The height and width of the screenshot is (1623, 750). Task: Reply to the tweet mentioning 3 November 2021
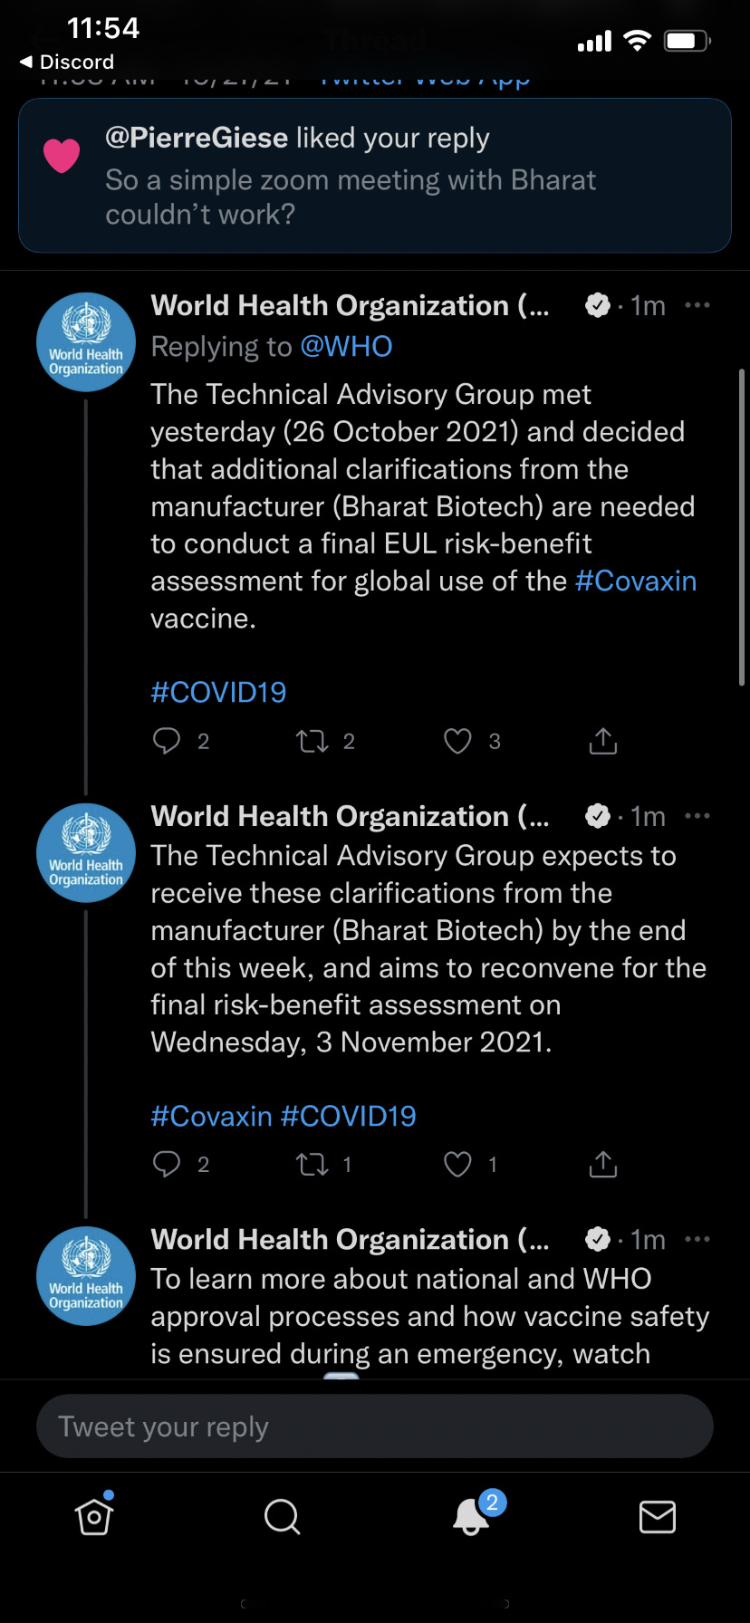point(167,1164)
